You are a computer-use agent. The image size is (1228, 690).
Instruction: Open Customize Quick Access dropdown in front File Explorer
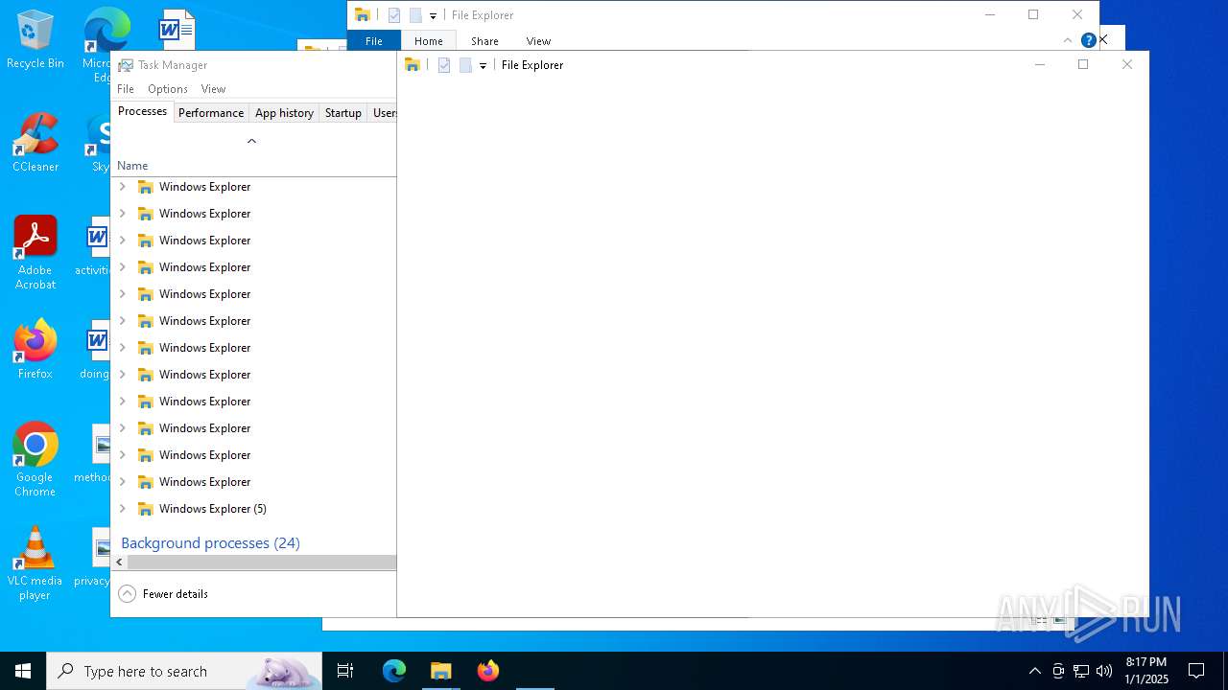tap(483, 65)
